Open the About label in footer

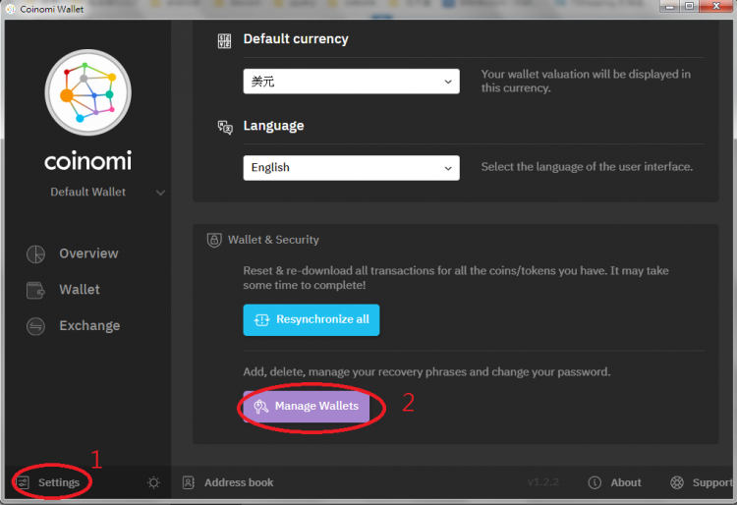[626, 482]
